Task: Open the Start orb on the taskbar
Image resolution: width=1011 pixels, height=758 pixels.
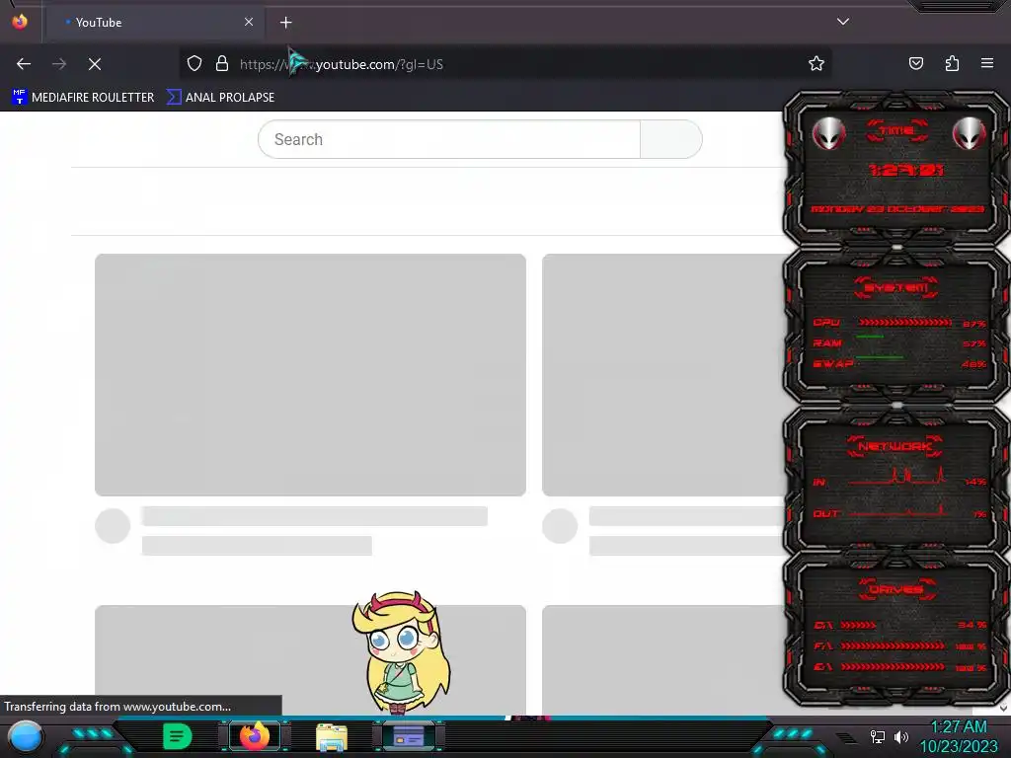Action: pos(26,738)
